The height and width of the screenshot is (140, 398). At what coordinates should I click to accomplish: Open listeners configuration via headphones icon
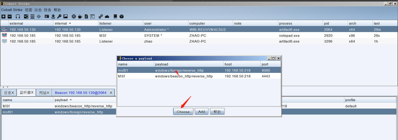tap(18, 17)
